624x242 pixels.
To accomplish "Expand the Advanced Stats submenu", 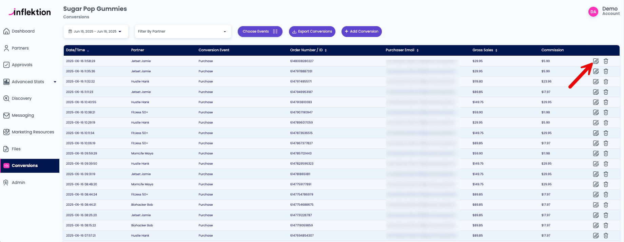I will pyautogui.click(x=55, y=82).
